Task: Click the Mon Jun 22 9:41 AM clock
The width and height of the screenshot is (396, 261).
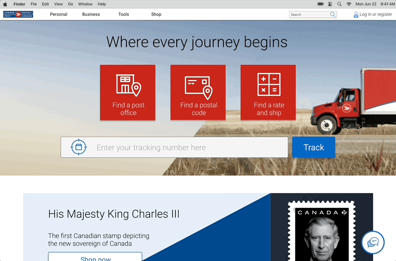Action: click(x=375, y=4)
